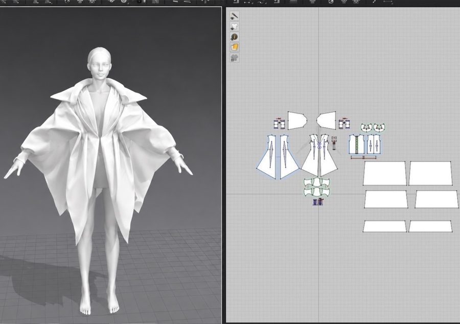Toggle the info display eye icon
This screenshot has width=460, height=324.
pos(234,37)
